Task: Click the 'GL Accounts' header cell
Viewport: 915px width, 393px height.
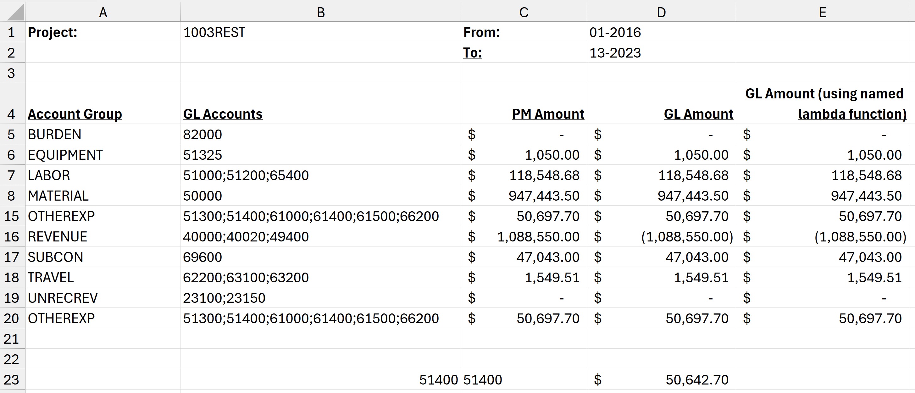Action: [321, 103]
